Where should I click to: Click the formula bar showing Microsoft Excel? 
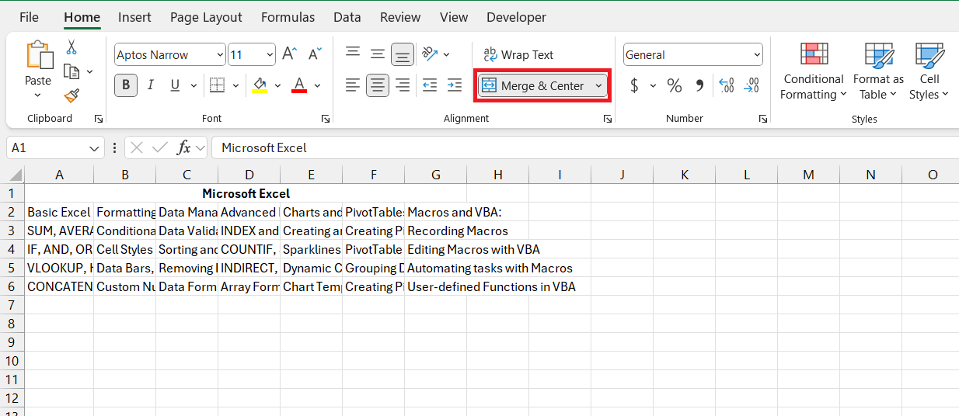tap(584, 147)
